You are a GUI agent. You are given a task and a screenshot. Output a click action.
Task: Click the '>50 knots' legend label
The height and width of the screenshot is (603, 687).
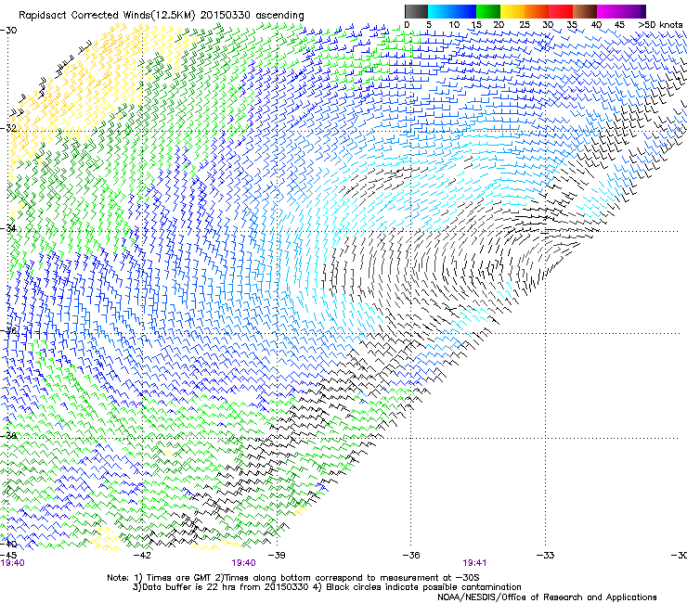pos(661,24)
